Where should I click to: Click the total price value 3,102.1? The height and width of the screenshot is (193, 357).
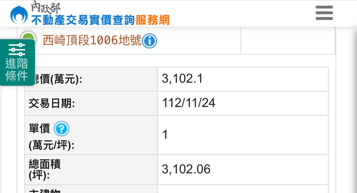(182, 79)
